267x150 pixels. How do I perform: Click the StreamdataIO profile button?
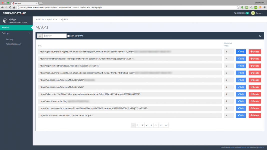[x=260, y=2]
